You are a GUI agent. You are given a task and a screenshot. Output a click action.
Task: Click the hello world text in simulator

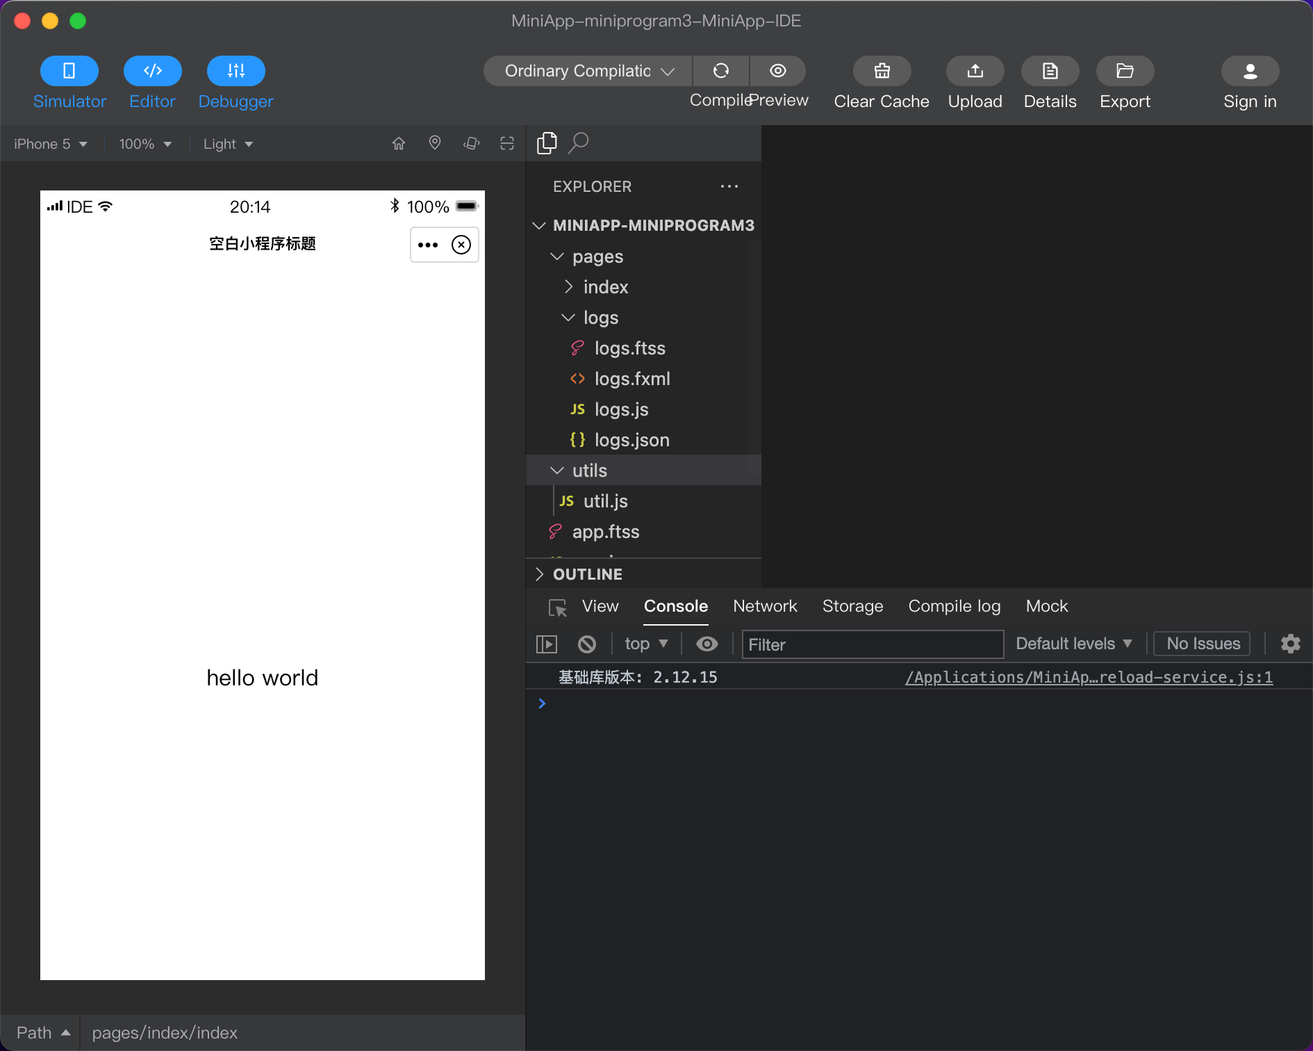click(263, 678)
